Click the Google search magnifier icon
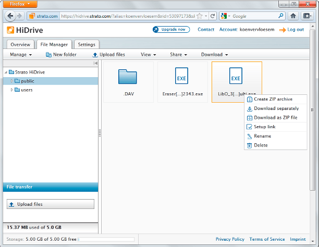This screenshot has width=319, height=247. [281, 16]
